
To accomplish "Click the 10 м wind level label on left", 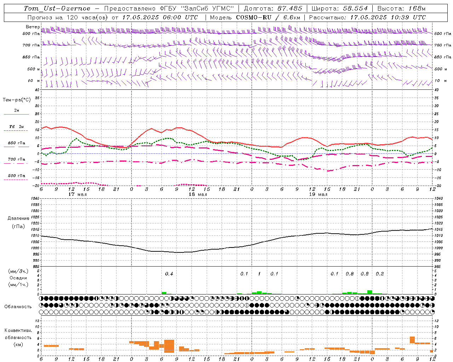I will (34, 81).
